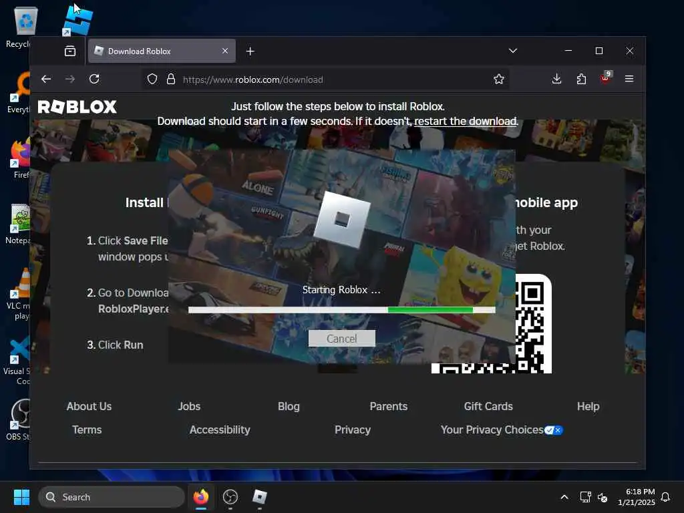Open the Firefox downloads panel
Screen dimensions: 684x513
[x=556, y=79]
